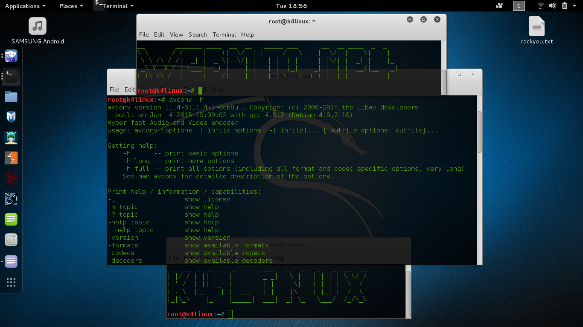Viewport: 583px width, 327px height.
Task: Open Edit menu in top terminal window
Action: [x=159, y=34]
